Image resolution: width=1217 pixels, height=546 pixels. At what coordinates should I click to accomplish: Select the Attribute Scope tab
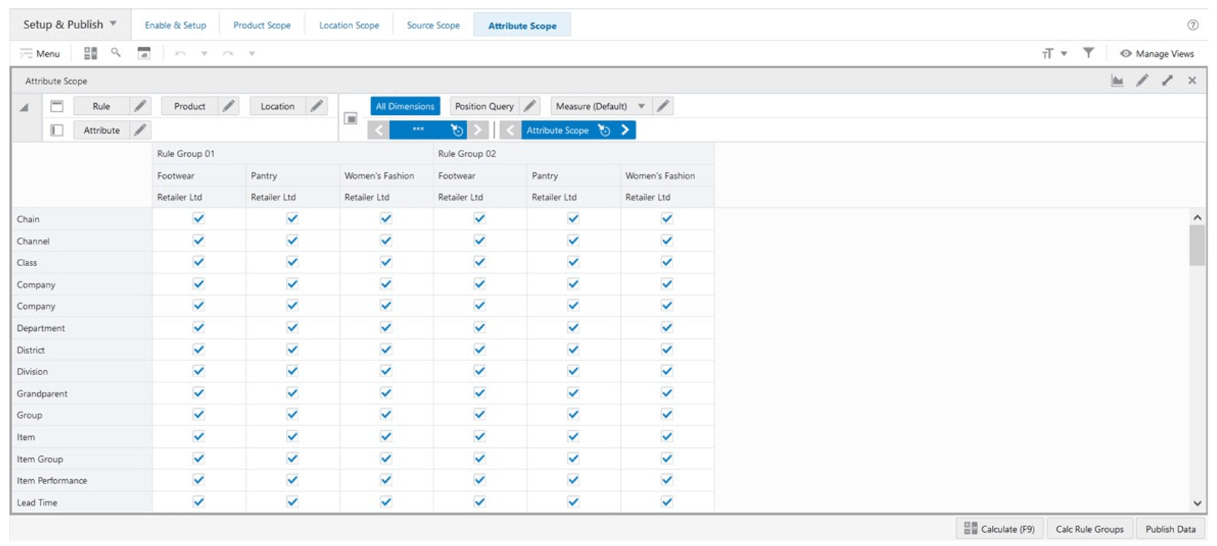click(522, 25)
